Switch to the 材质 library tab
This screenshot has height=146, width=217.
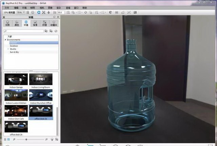coord(7,23)
